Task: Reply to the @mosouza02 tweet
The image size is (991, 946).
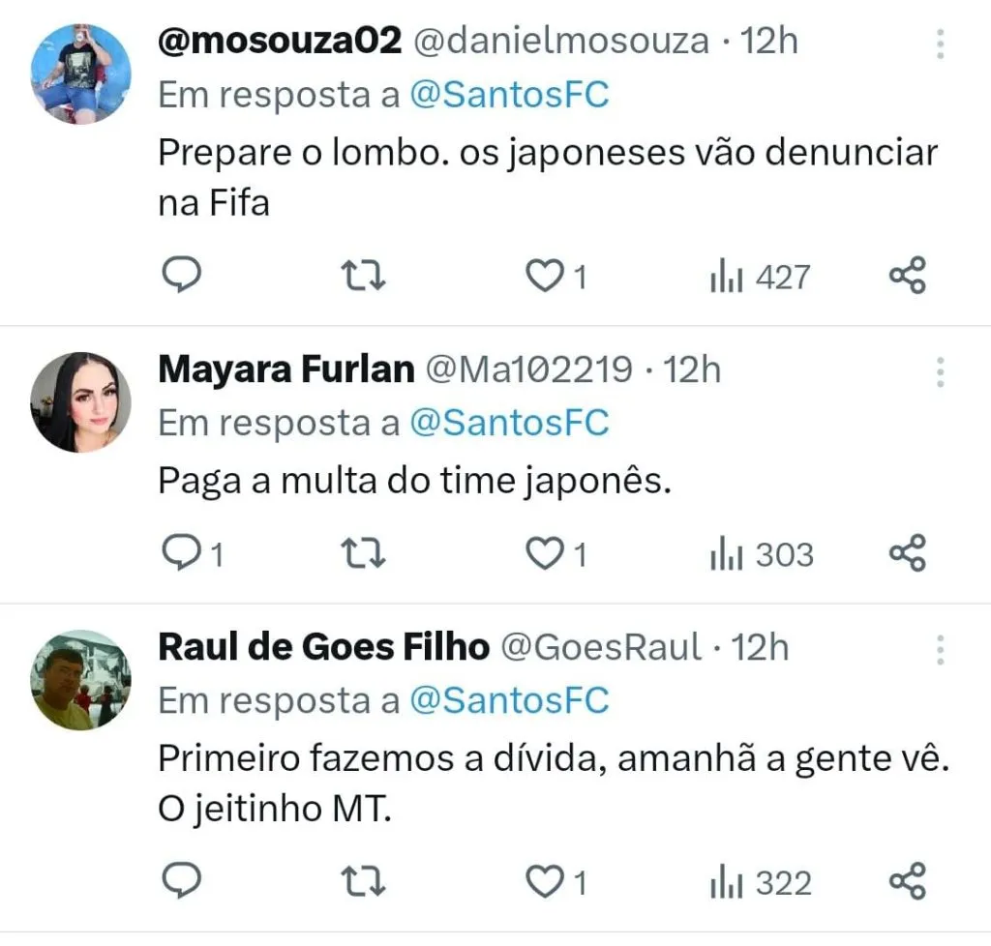Action: click(179, 278)
